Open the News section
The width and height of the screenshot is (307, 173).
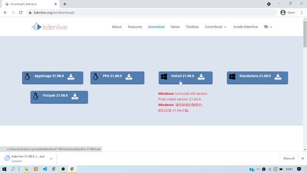(175, 27)
